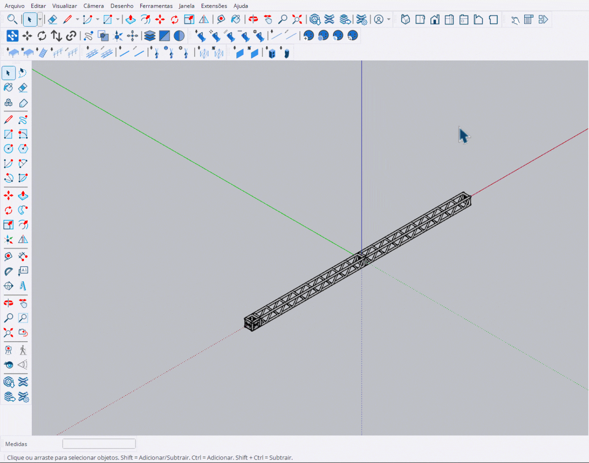The width and height of the screenshot is (589, 463).
Task: Open the Câmera menu
Action: pyautogui.click(x=94, y=6)
